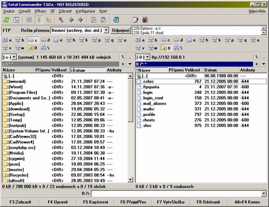Open the command line history dropdown

point(264,193)
